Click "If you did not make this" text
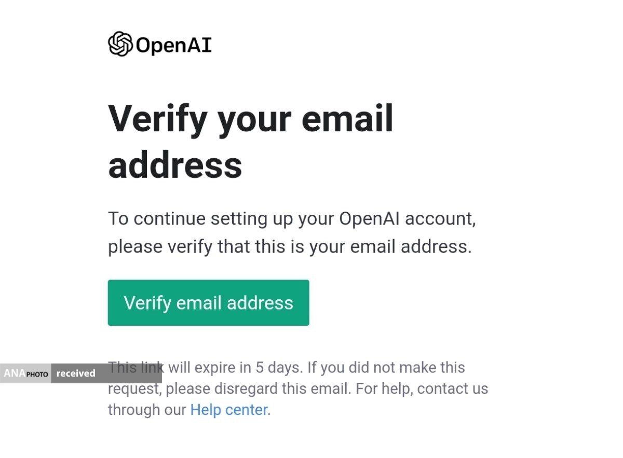This screenshot has width=623, height=458. pyautogui.click(x=386, y=368)
